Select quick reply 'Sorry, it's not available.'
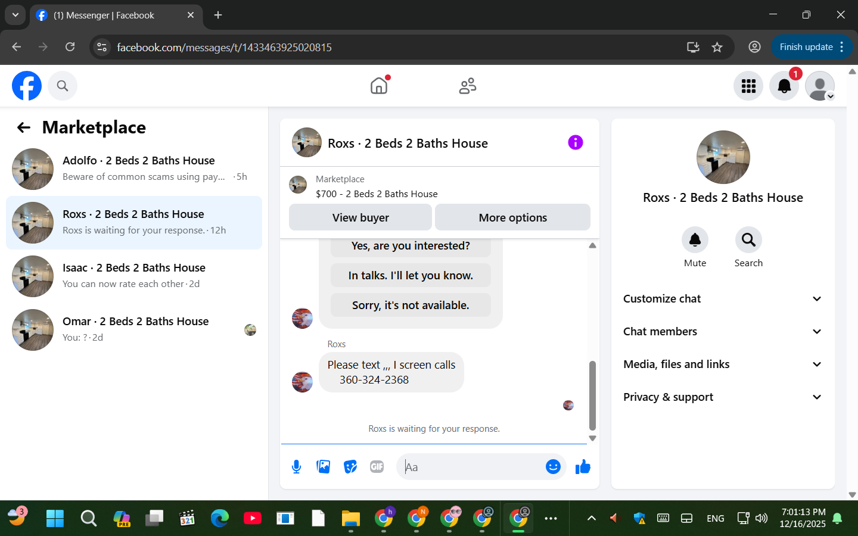The height and width of the screenshot is (536, 858). click(411, 306)
